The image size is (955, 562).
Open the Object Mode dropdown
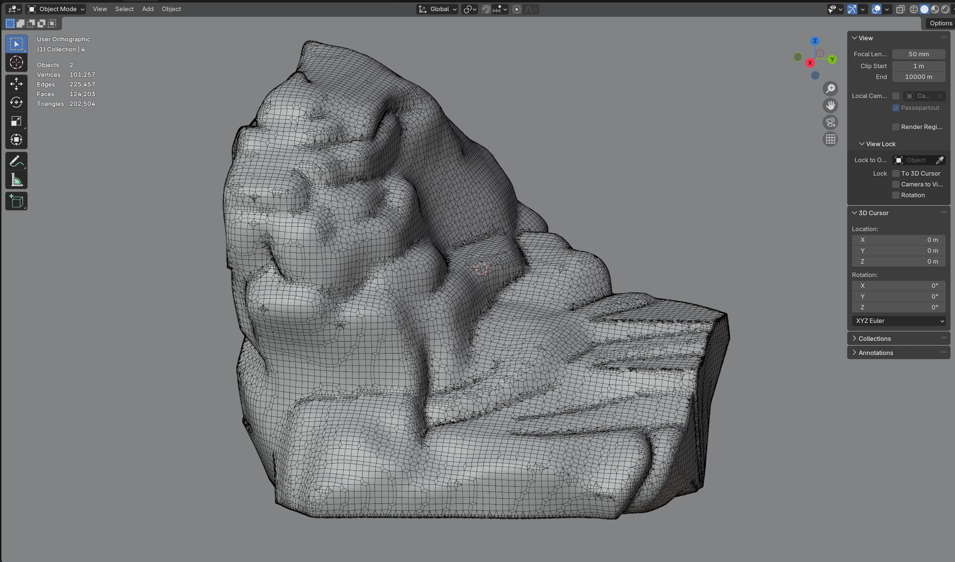[56, 9]
